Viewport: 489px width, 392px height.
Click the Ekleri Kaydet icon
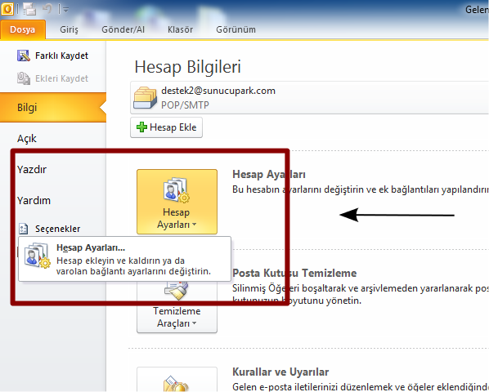pos(24,78)
